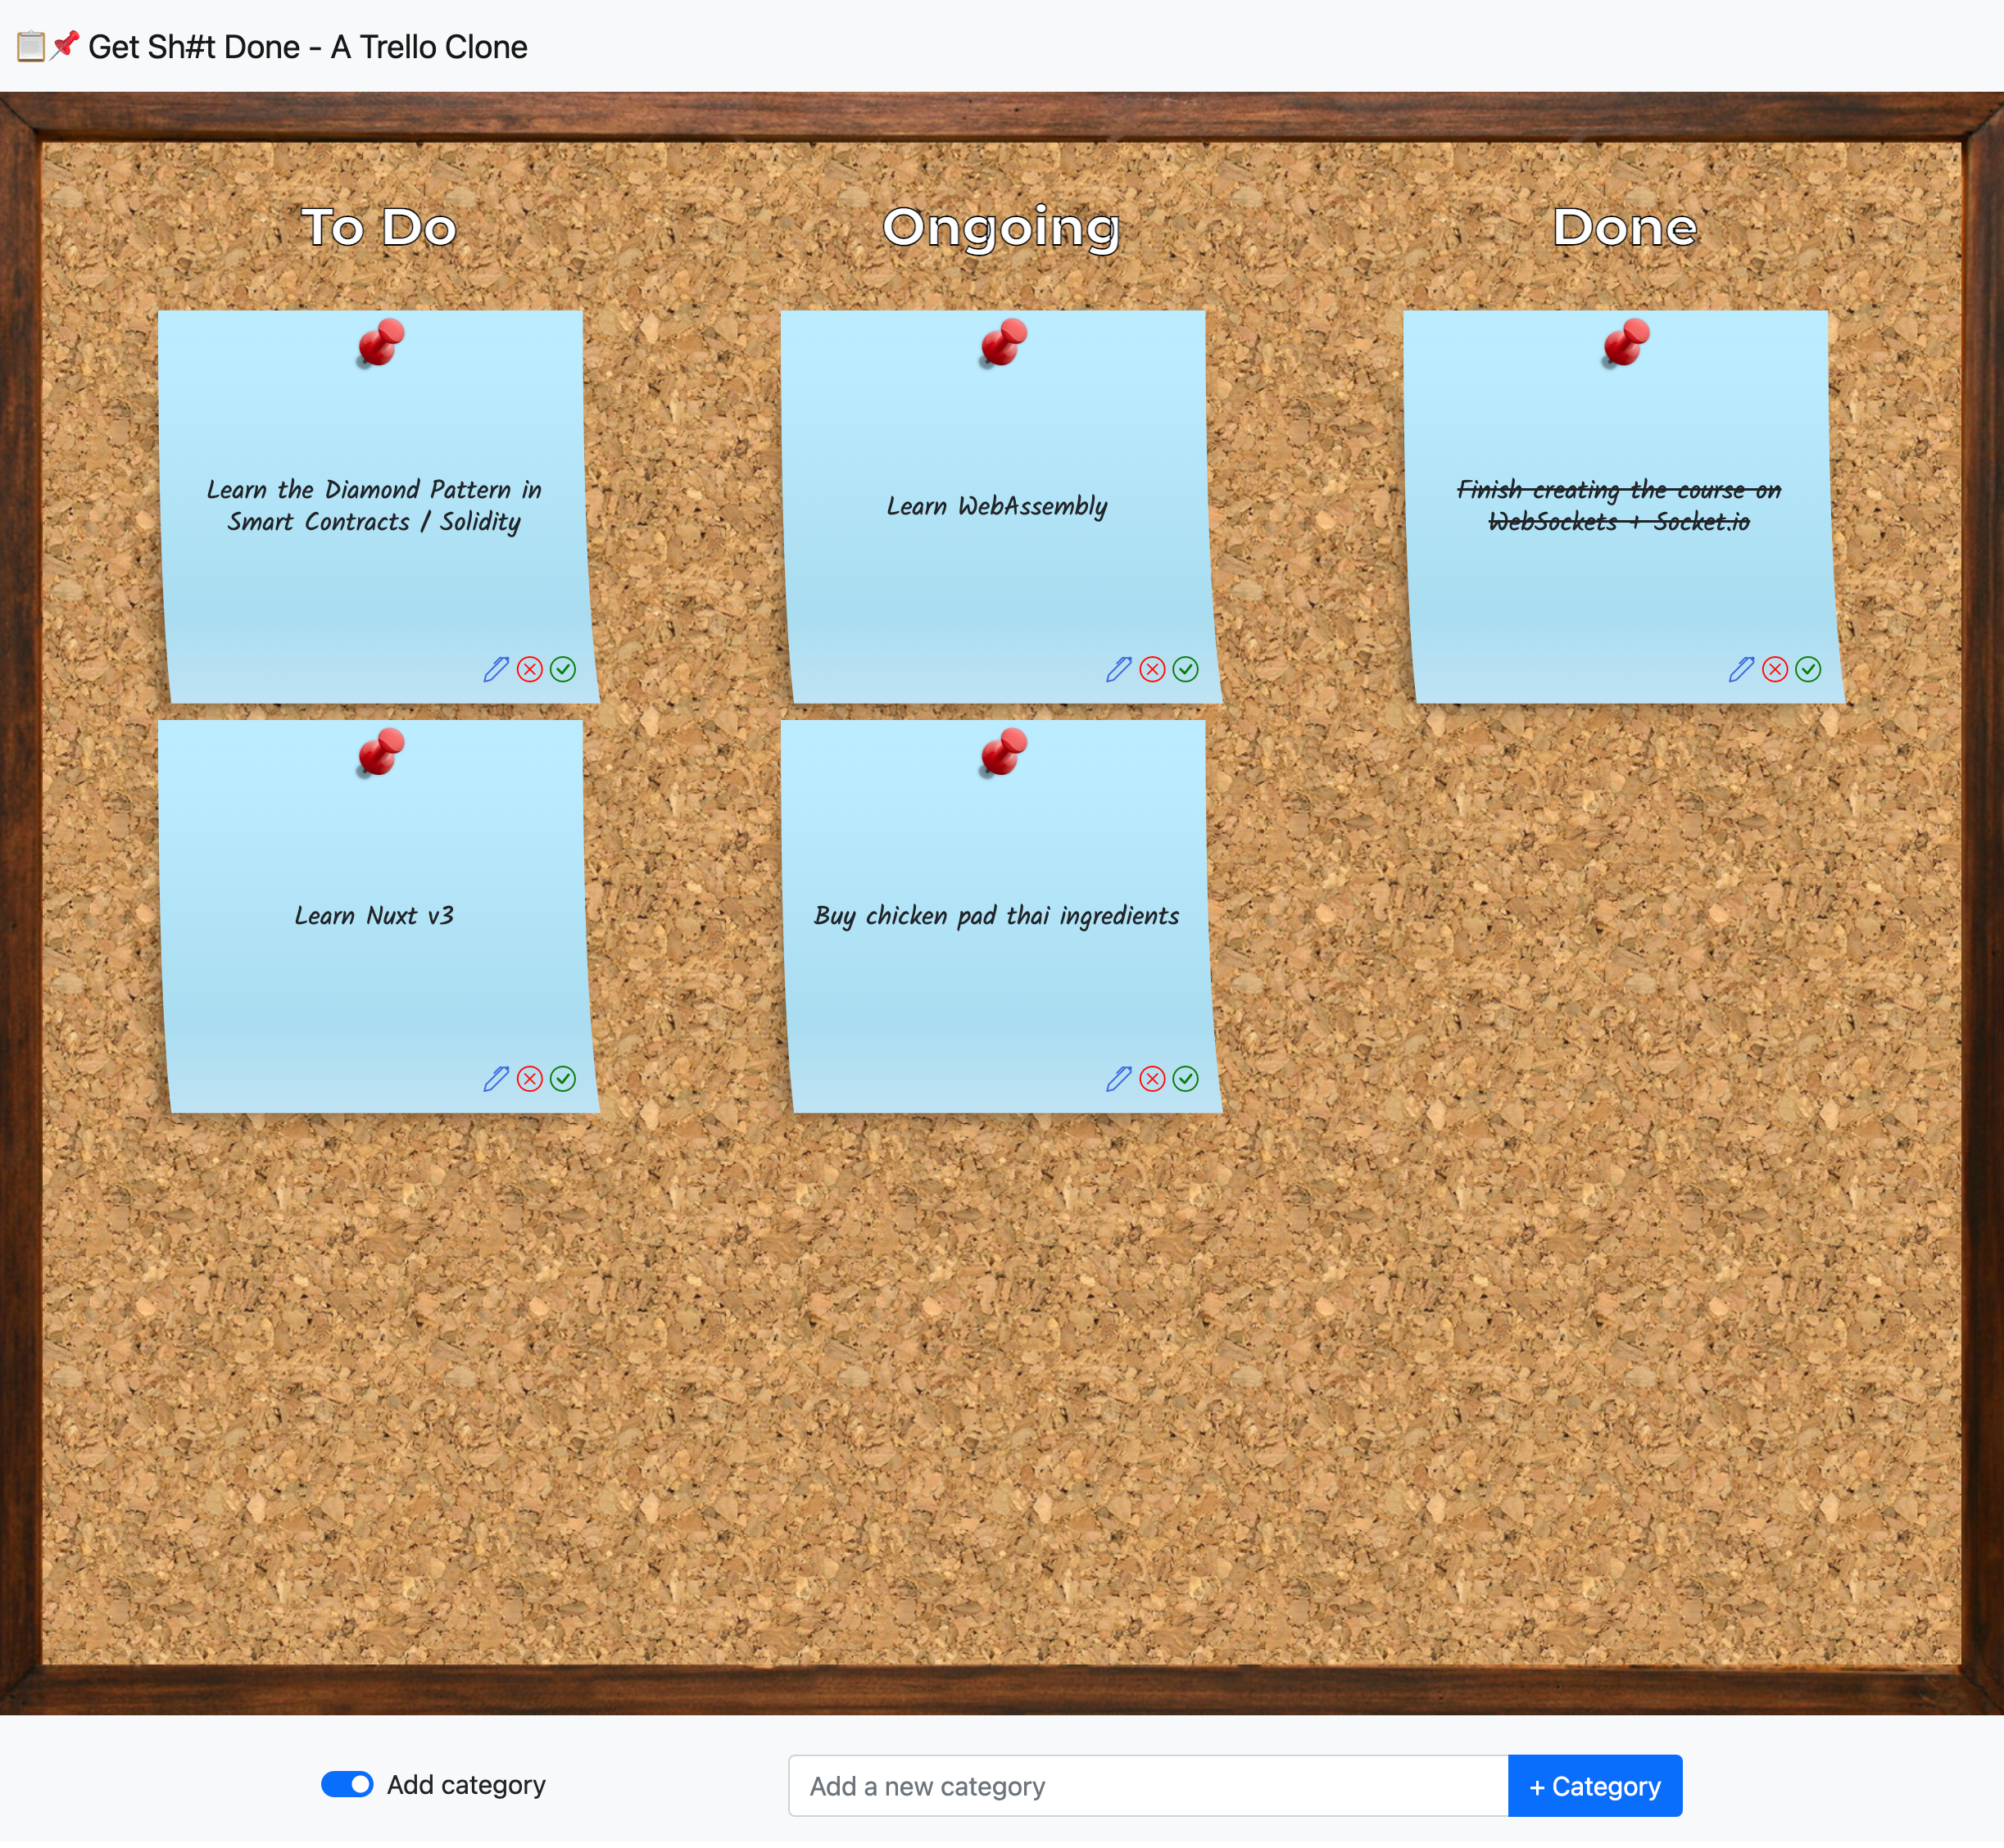Toggle the Add category switch
Viewport: 2004px width, 1848px height.
[x=347, y=1785]
